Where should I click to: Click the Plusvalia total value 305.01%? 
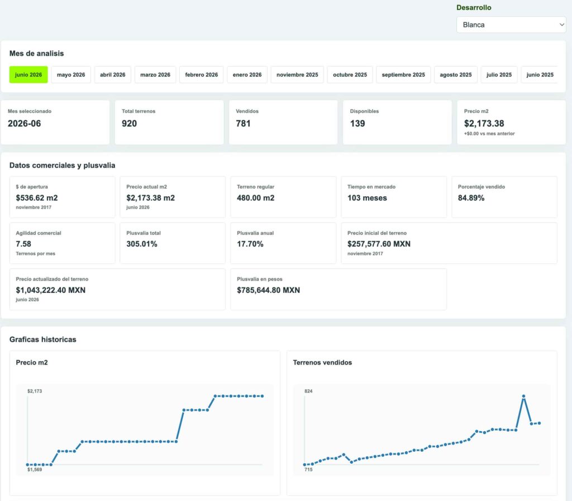click(x=141, y=244)
